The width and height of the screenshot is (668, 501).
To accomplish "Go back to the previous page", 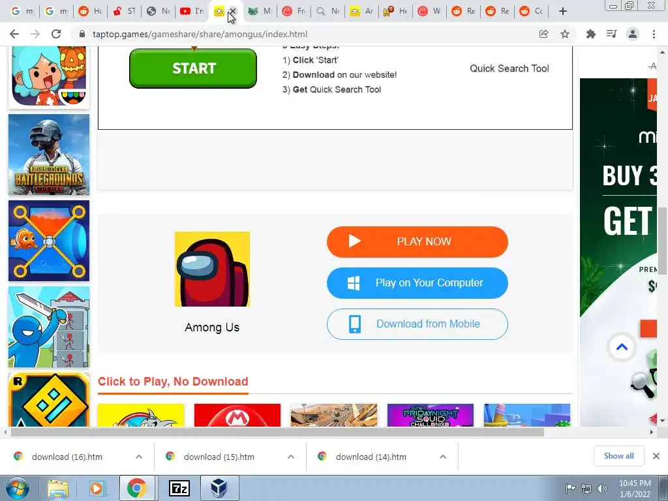I will (14, 34).
